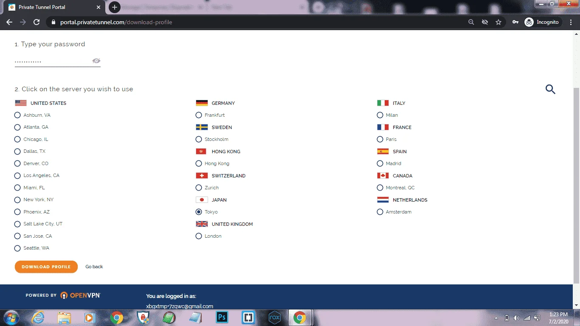580x326 pixels.
Task: Click the Switzerland flag icon
Action: click(202, 176)
